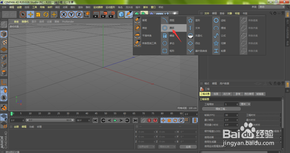Toggle parameter keyframe P icon
Screen dimensions: 290x153
point(181,121)
